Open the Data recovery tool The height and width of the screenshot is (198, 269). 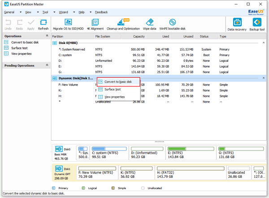tap(237, 25)
